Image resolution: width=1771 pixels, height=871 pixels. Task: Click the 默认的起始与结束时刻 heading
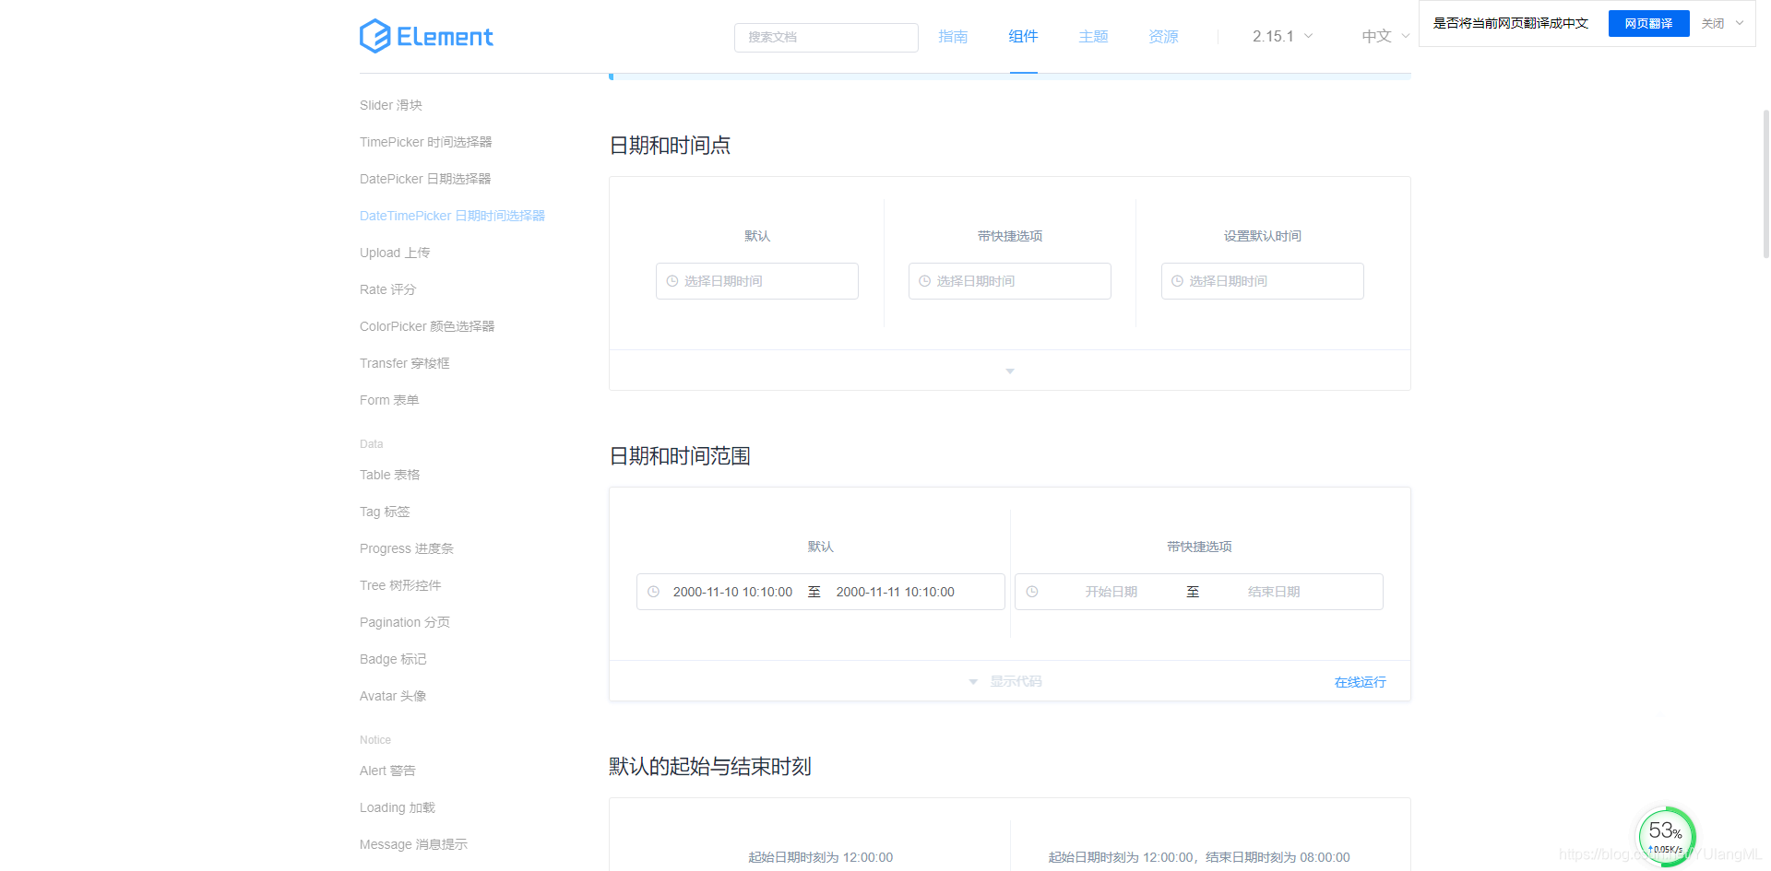(x=710, y=766)
